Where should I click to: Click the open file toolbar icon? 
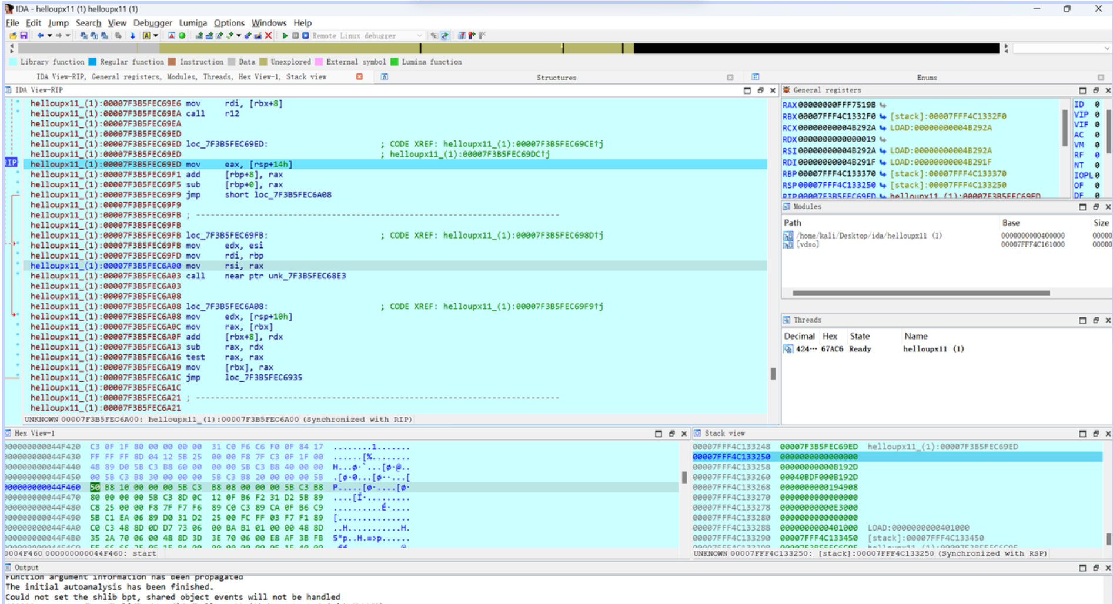click(x=13, y=36)
